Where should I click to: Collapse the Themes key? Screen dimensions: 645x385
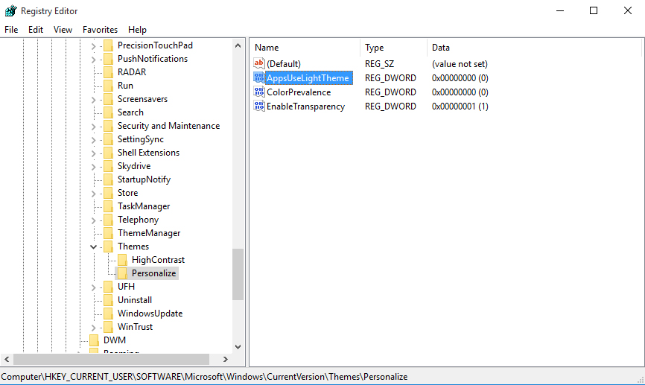point(93,246)
